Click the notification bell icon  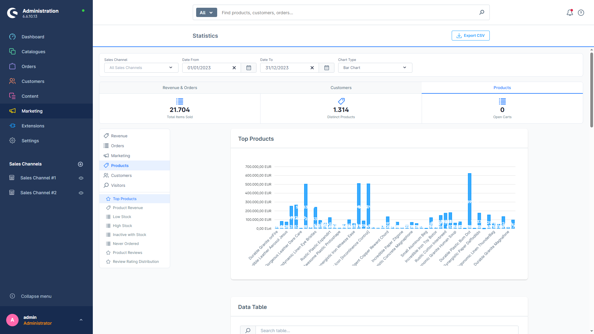coord(570,12)
